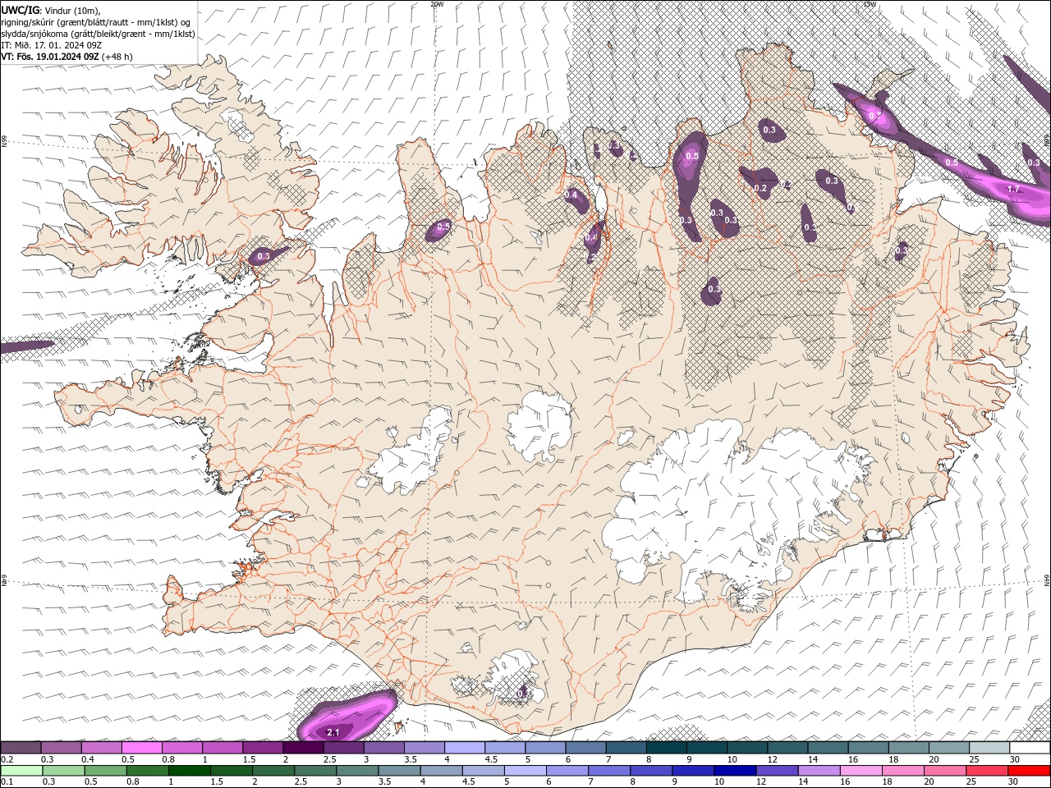The height and width of the screenshot is (788, 1051).
Task: Click the 'rigning/skúrir' legend description line
Action: click(97, 22)
